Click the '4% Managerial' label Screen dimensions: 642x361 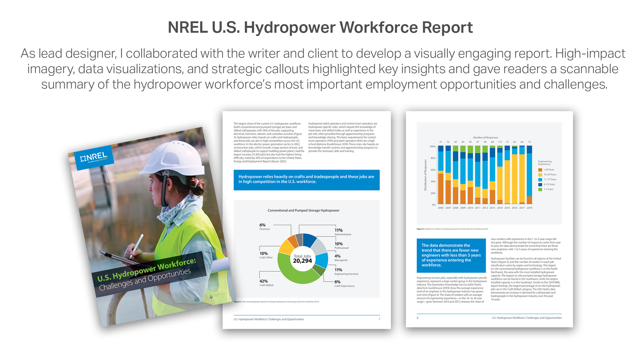point(341,258)
